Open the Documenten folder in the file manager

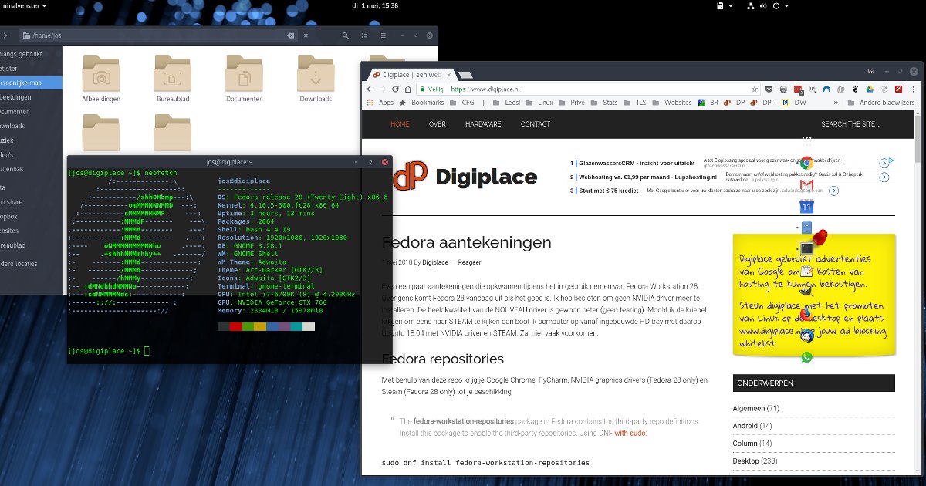244,79
